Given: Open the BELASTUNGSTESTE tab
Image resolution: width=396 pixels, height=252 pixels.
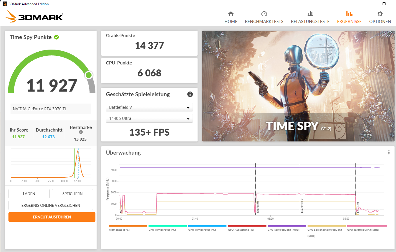Looking at the screenshot, I should point(310,17).
